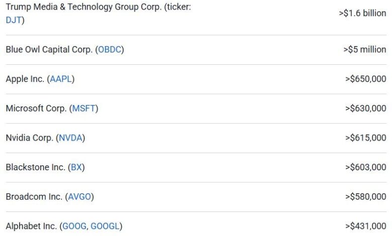Open the AAPL ticker link
Screen dimensions: 392x236
[x=61, y=79]
